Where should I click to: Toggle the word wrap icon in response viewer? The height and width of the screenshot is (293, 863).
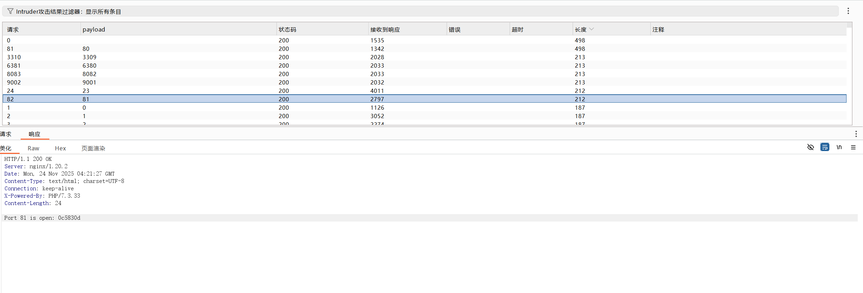click(x=824, y=147)
